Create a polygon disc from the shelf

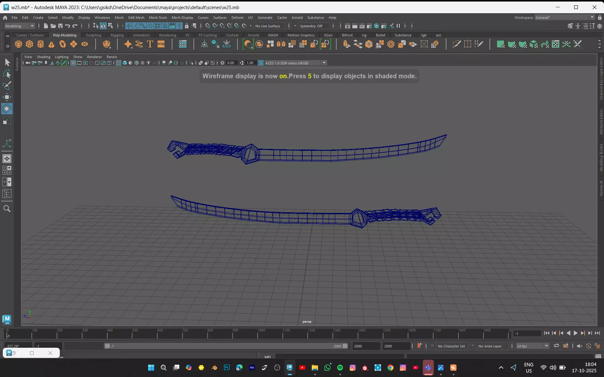[x=85, y=44]
